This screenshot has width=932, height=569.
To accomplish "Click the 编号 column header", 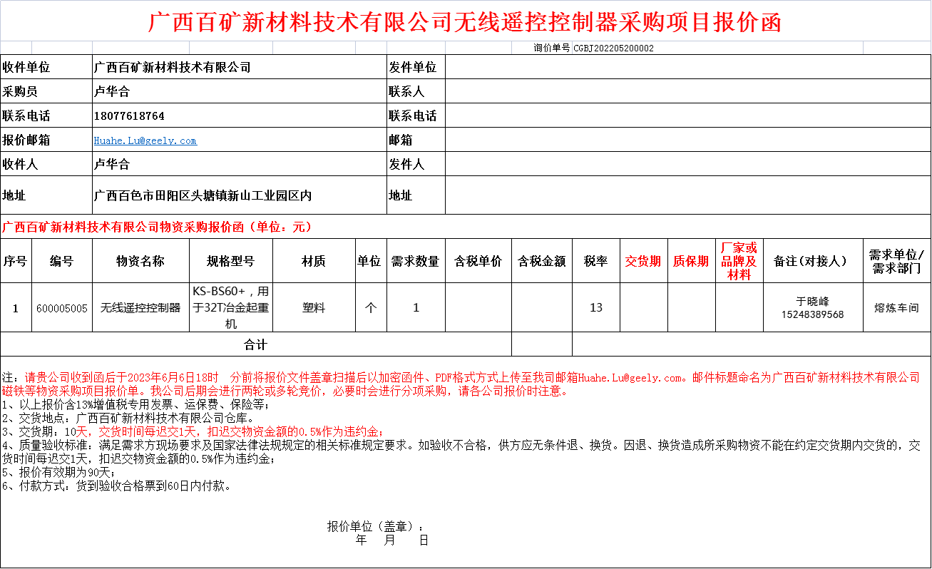I will pos(61,261).
